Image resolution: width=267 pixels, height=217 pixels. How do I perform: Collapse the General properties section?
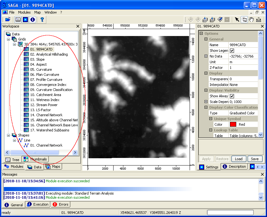click(x=206, y=39)
